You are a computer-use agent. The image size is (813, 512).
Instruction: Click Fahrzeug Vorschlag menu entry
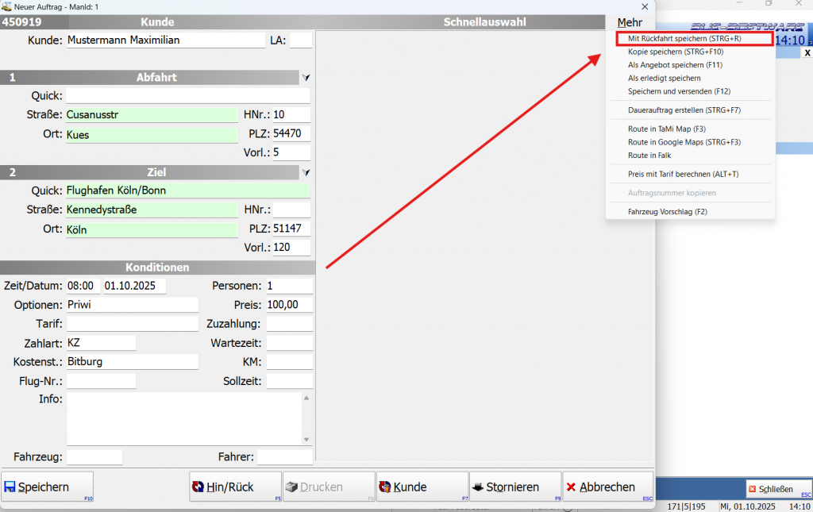[x=667, y=212]
